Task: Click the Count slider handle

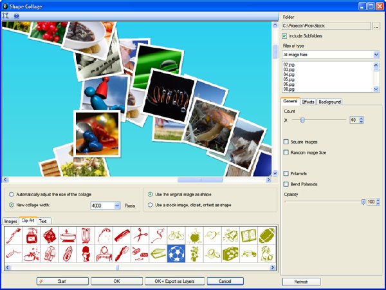Action: [302, 120]
